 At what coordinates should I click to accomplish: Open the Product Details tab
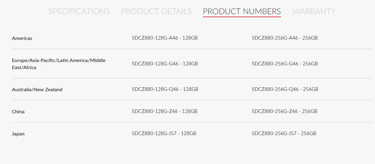(156, 11)
